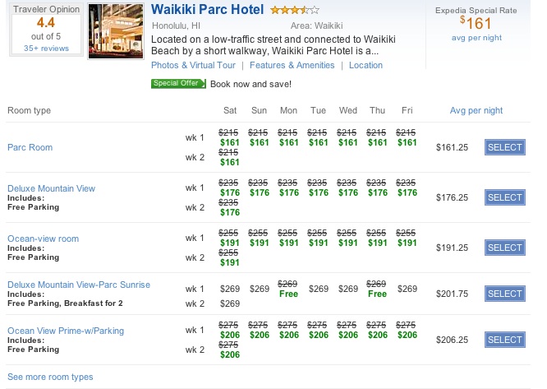Click the Avg per night column header
The height and width of the screenshot is (389, 547).
click(x=476, y=110)
